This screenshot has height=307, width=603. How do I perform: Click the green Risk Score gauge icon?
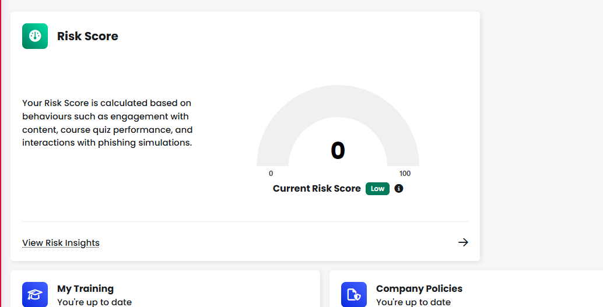click(x=35, y=36)
